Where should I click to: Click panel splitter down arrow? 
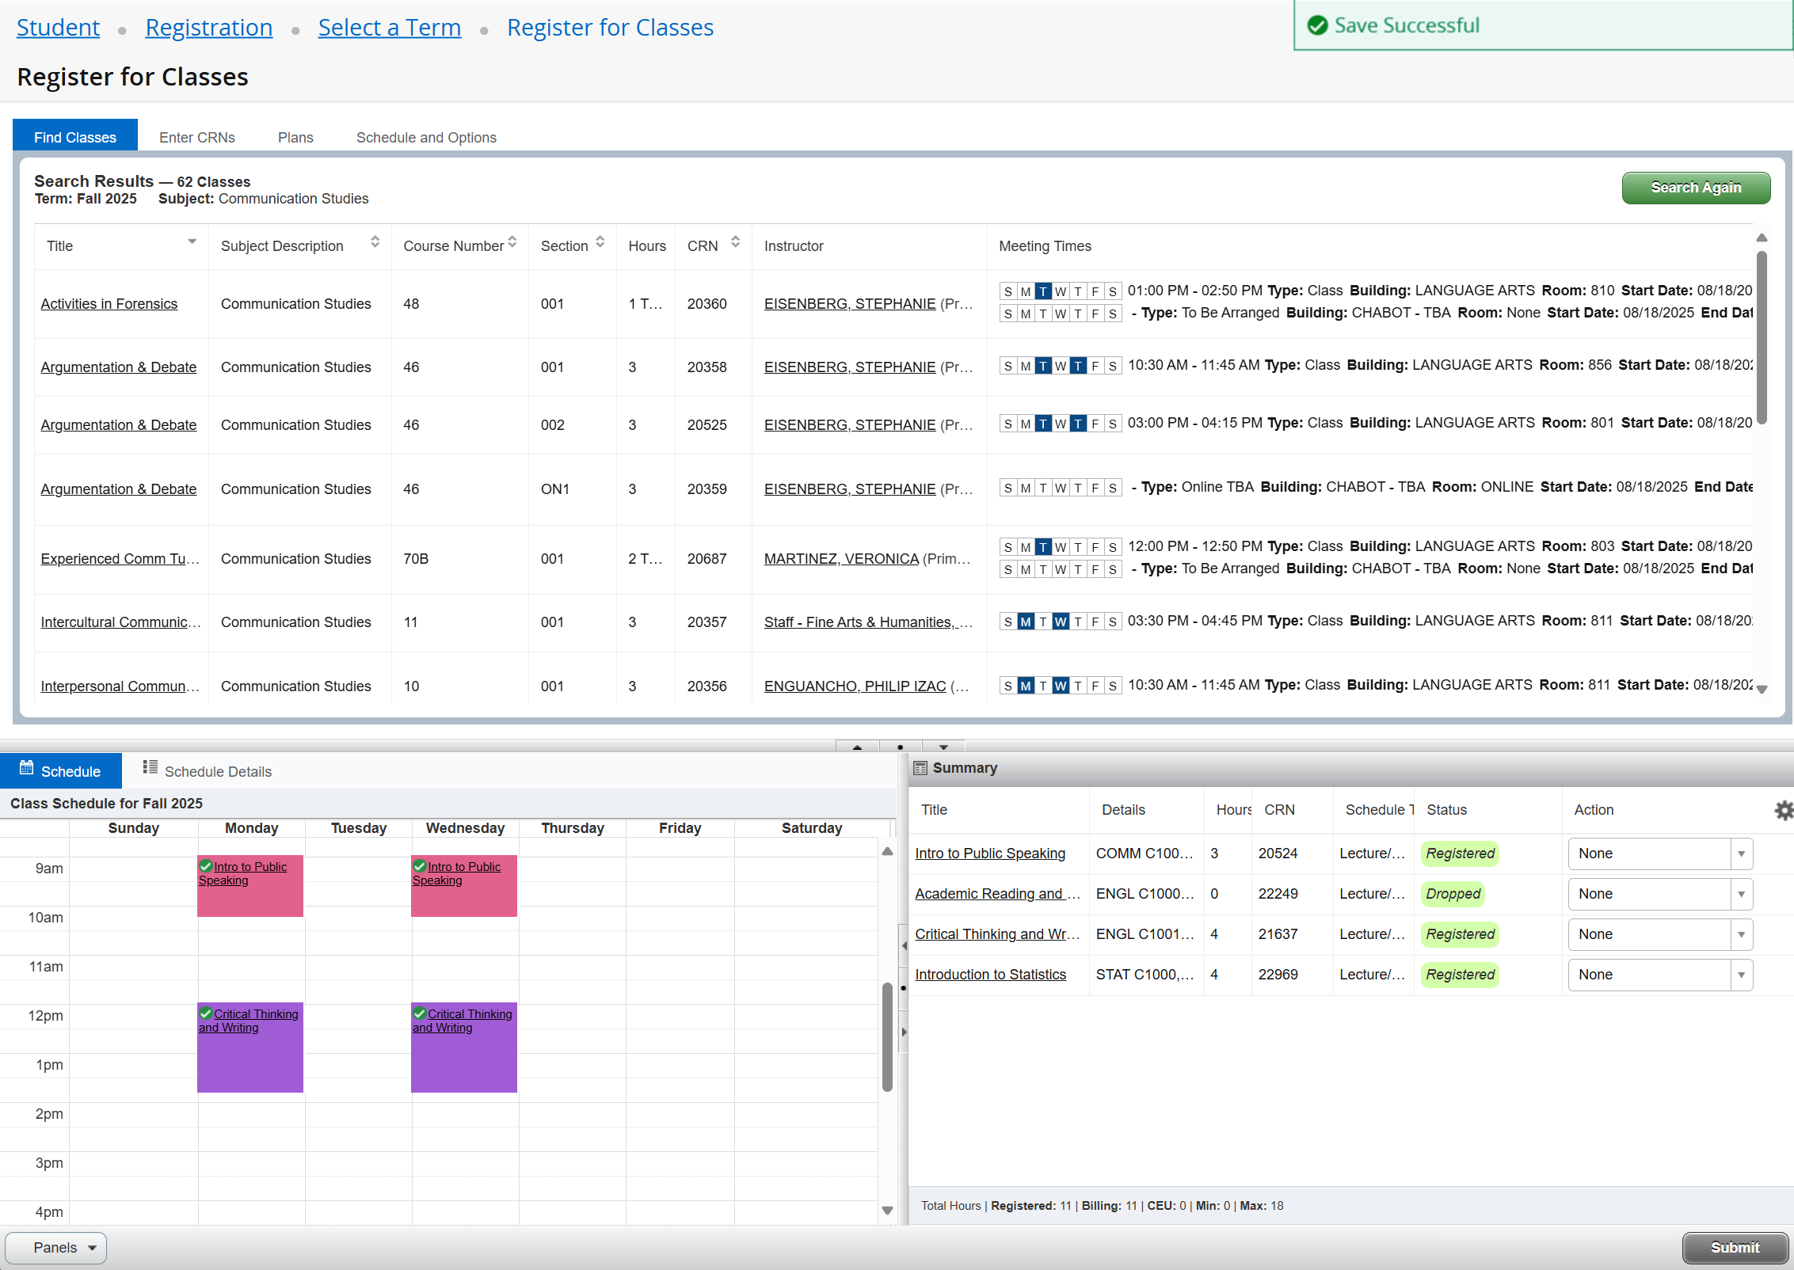[x=943, y=747]
